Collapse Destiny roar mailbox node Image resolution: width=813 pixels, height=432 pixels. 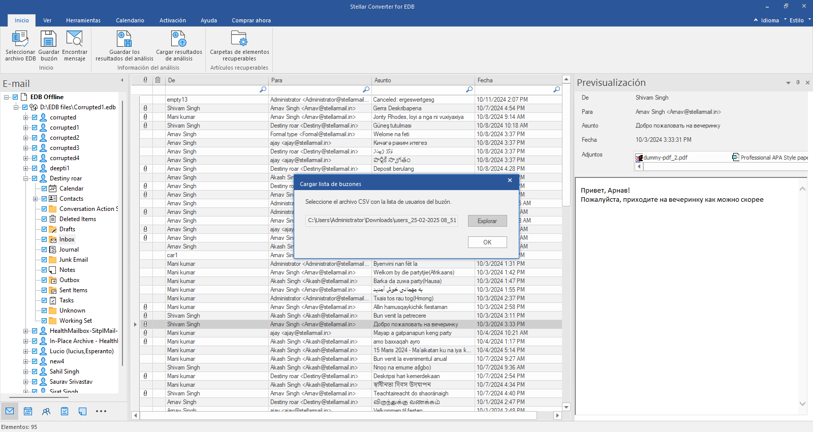coord(25,178)
